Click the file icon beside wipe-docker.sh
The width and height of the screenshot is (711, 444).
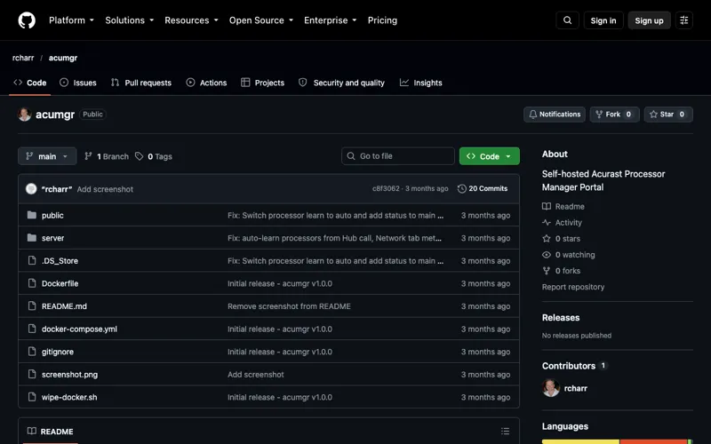tap(32, 396)
